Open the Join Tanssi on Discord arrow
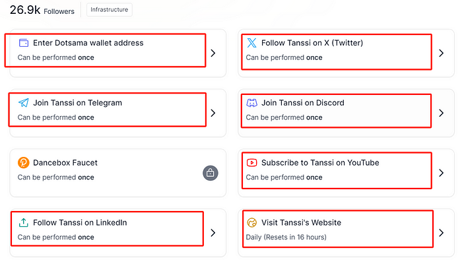The width and height of the screenshot is (462, 265). 441,113
